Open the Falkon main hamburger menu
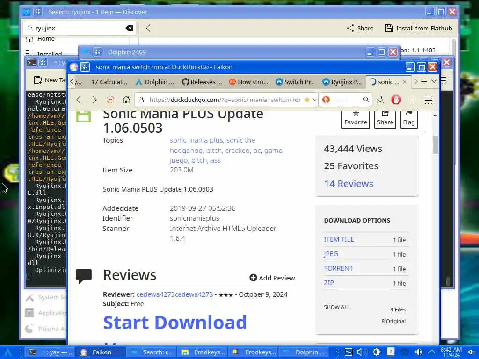Image resolution: width=479 pixels, height=359 pixels. tap(428, 100)
